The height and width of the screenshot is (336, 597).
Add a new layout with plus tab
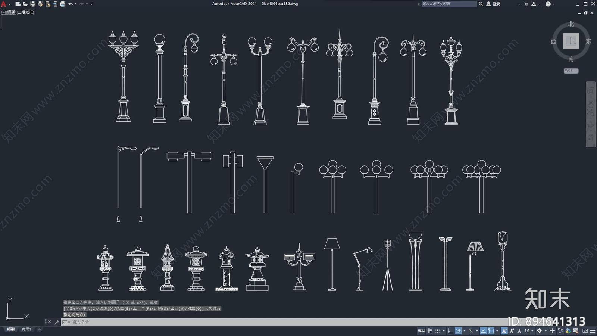40,329
